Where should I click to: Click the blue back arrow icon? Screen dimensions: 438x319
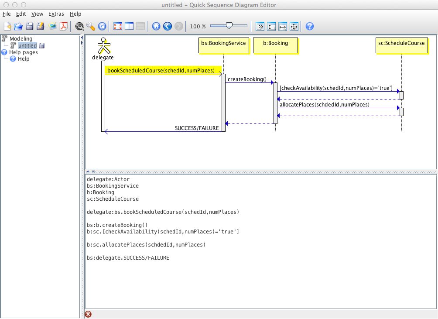click(x=168, y=27)
